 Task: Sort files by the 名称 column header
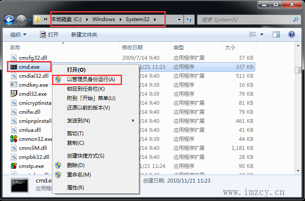click(x=15, y=47)
